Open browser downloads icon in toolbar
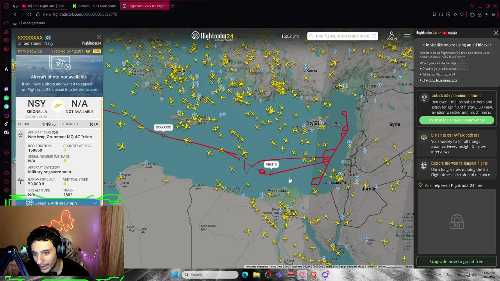500x281 pixels. click(x=486, y=14)
